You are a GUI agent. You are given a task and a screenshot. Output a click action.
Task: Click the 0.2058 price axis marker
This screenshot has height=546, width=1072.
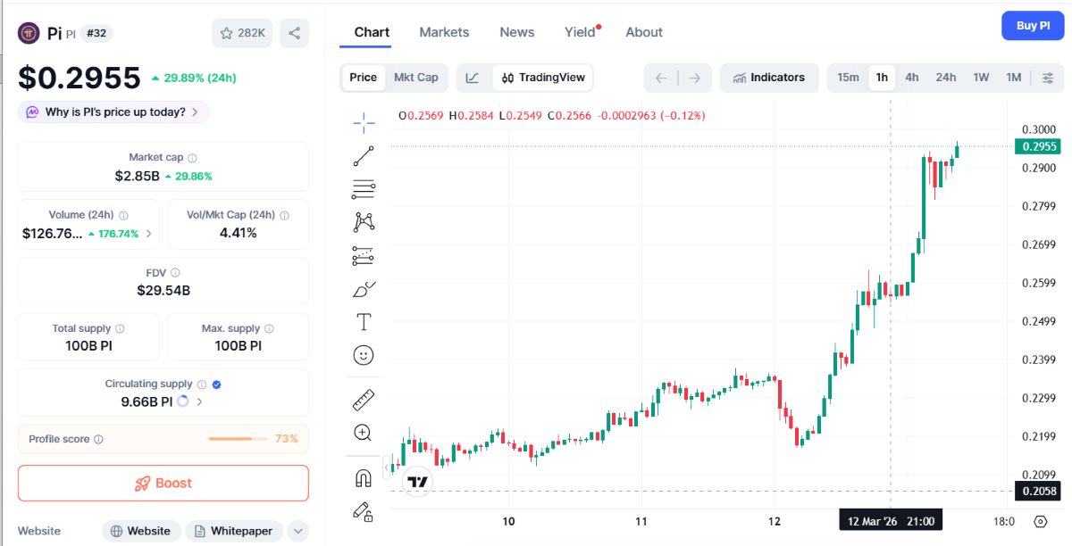click(x=1039, y=492)
